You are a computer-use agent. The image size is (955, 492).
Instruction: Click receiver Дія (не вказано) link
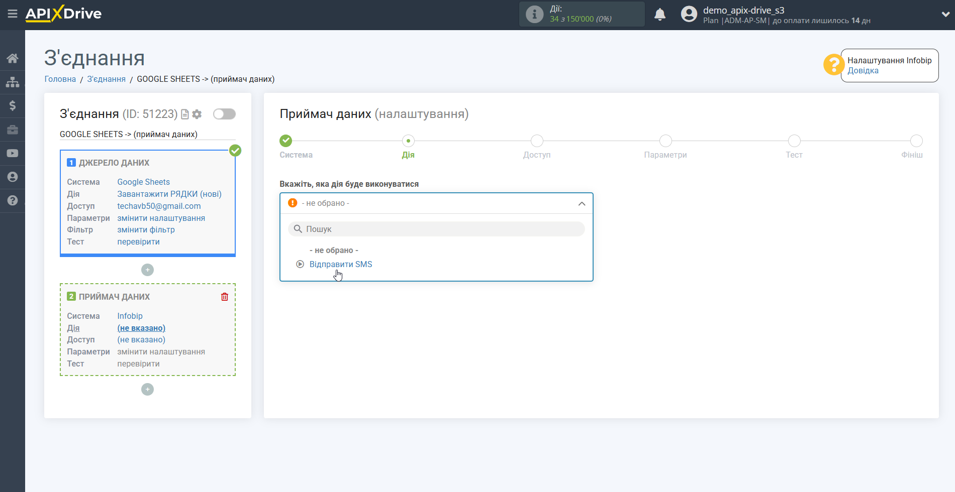click(141, 328)
